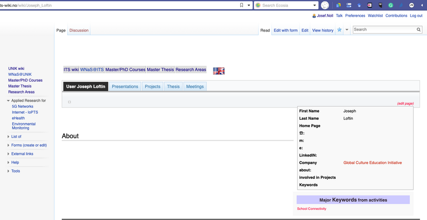The image size is (427, 220).
Task: Open WNaS@UNIK in the sidebar
Action: point(20,74)
